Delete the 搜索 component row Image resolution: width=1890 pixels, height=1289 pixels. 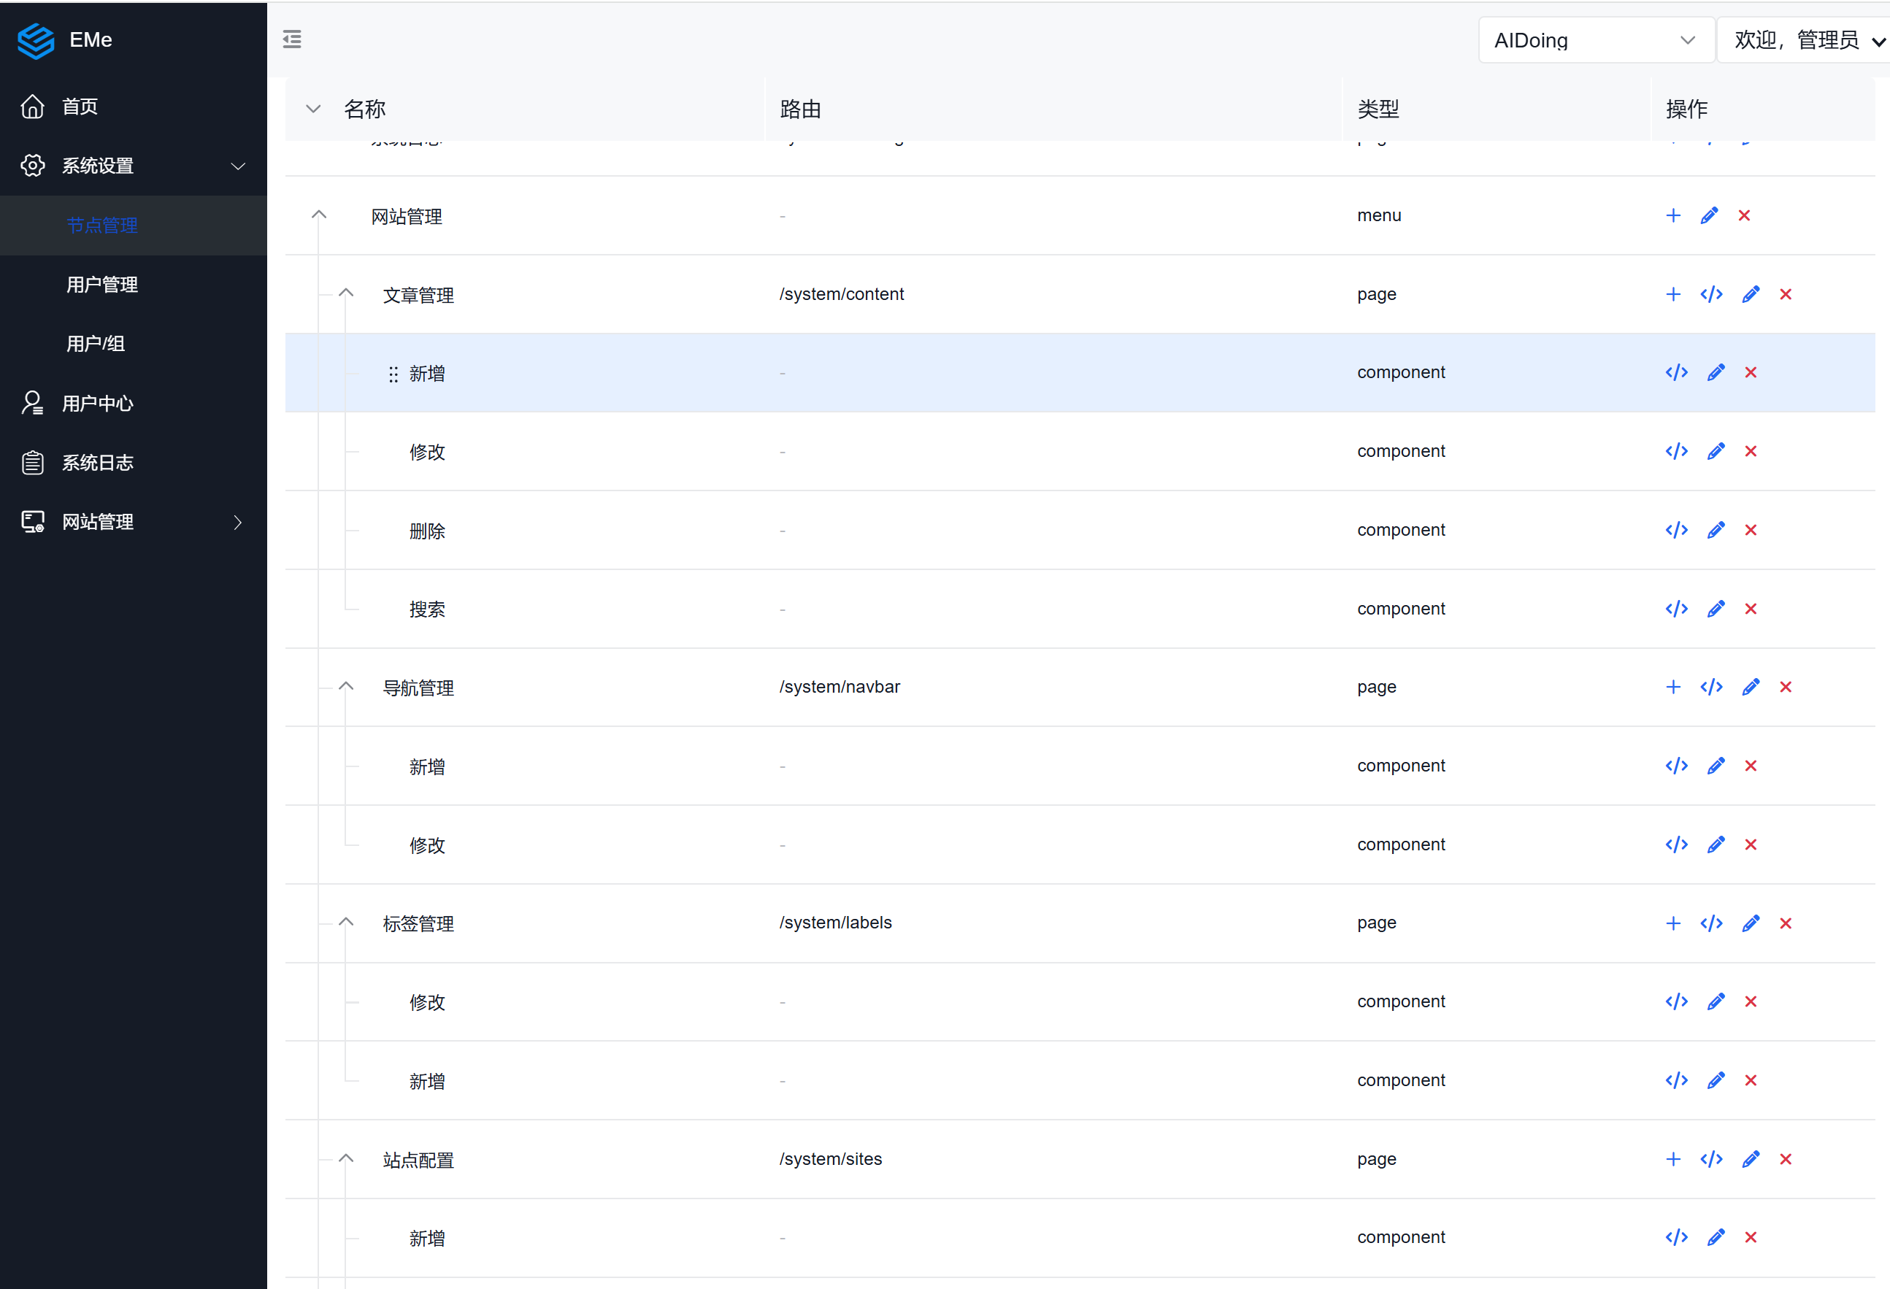[1750, 609]
